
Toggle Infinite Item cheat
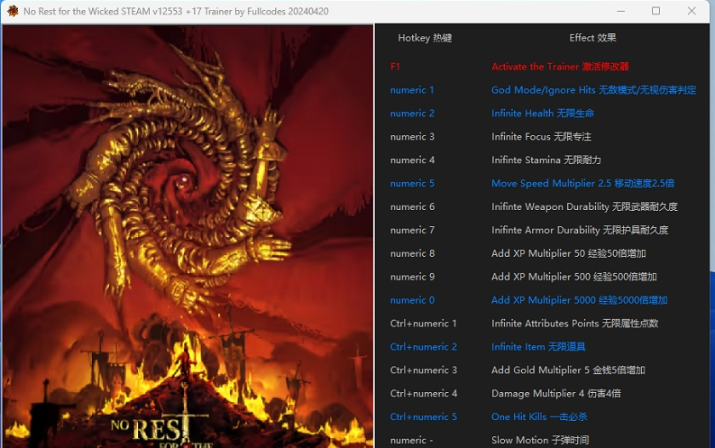click(x=538, y=347)
